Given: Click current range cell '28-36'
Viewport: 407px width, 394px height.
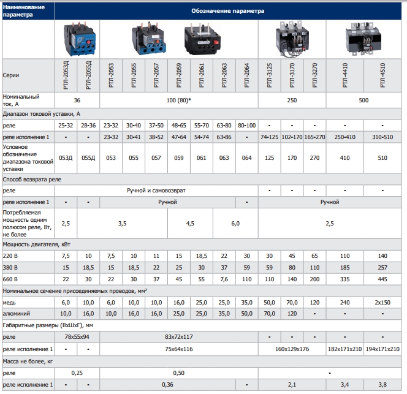Looking at the screenshot, I should (x=88, y=126).
